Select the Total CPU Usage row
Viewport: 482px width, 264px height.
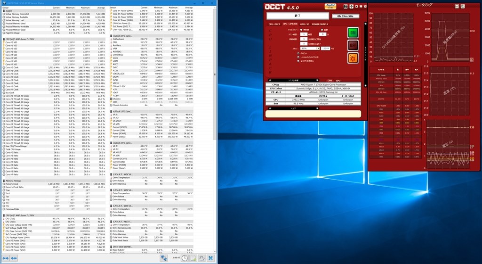(x=54, y=149)
